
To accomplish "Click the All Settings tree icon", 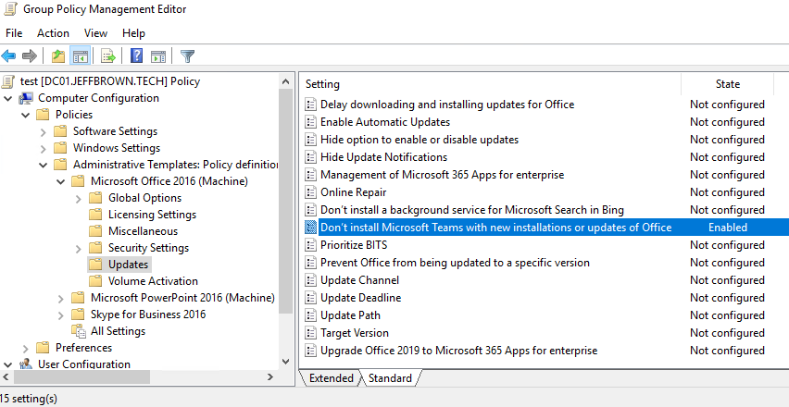I will (x=79, y=330).
